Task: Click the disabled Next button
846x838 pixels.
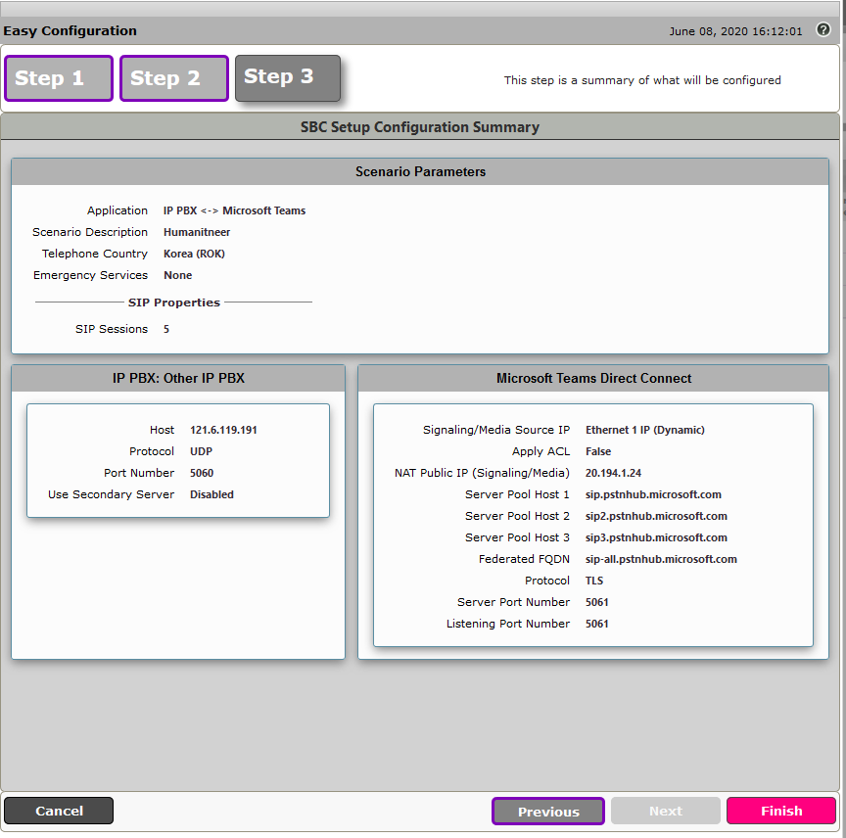Action: pos(665,811)
